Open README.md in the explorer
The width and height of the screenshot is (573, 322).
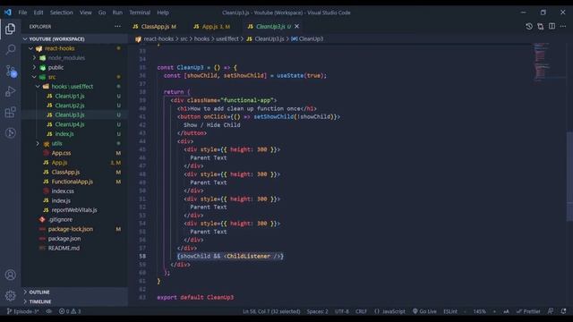[x=64, y=248]
